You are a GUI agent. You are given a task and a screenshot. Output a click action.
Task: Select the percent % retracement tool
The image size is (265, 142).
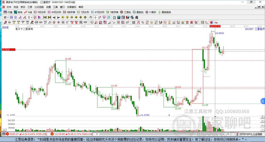click(x=143, y=22)
